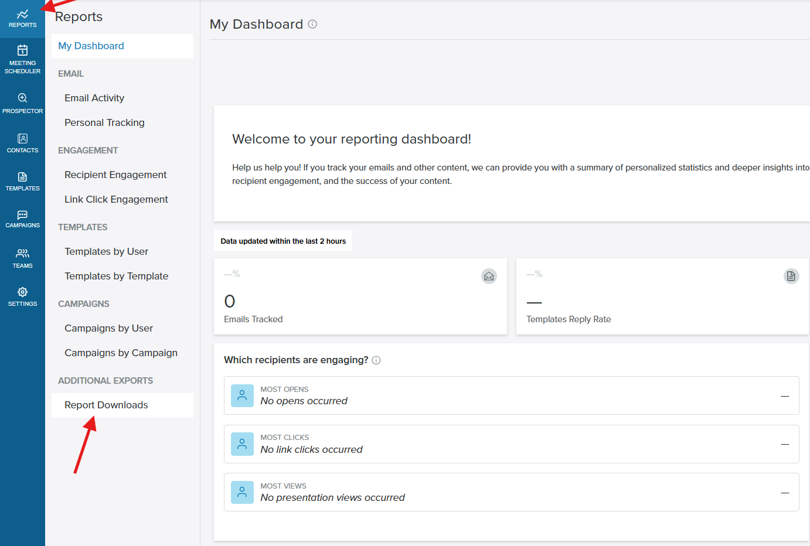Click the TEMPLATES heading in the Reports menu
This screenshot has width=810, height=546.
[x=83, y=227]
